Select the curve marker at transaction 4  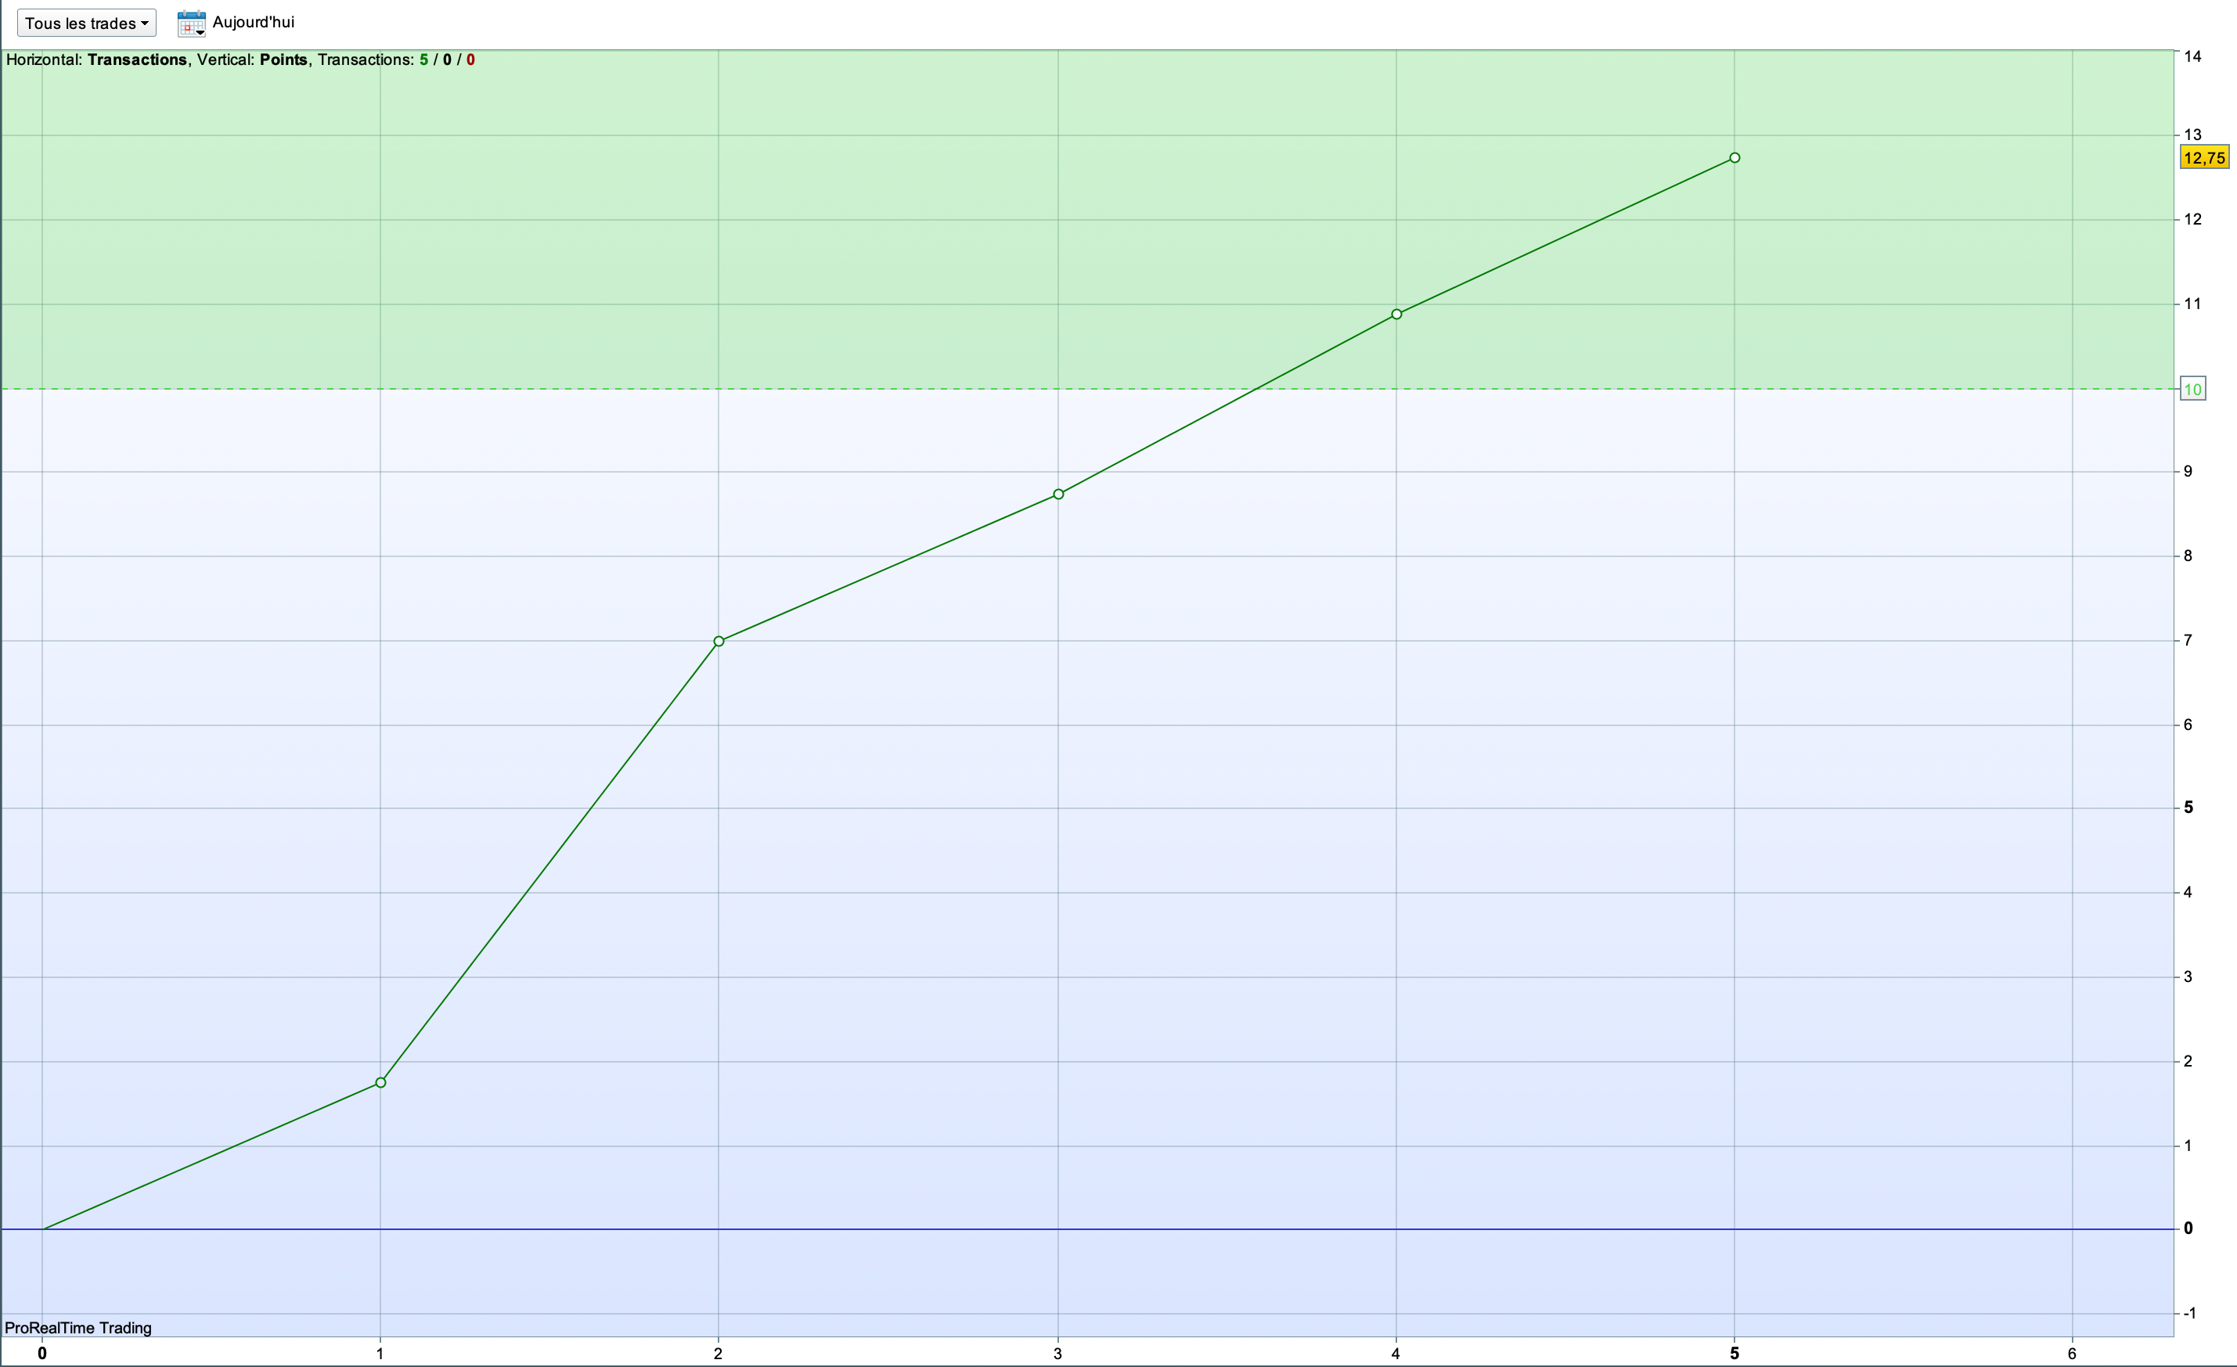[x=1396, y=314]
